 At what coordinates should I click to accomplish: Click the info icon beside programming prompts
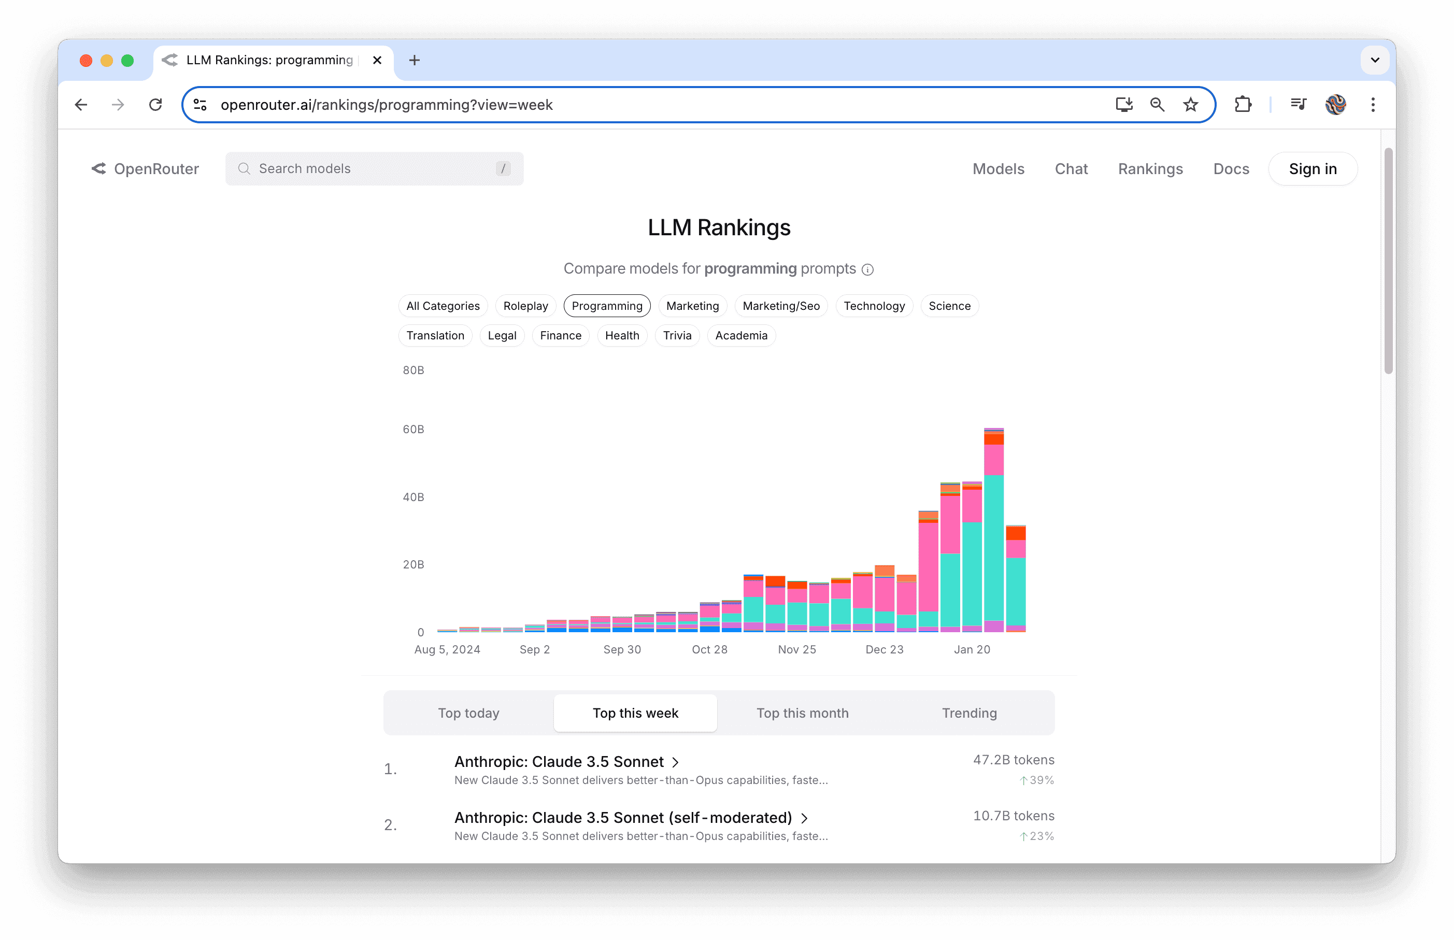pos(867,270)
